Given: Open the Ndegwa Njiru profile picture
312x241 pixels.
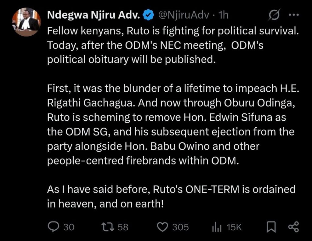Looking at the screenshot, I should [26, 22].
